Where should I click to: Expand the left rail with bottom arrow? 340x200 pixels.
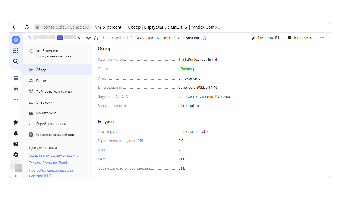16,176
